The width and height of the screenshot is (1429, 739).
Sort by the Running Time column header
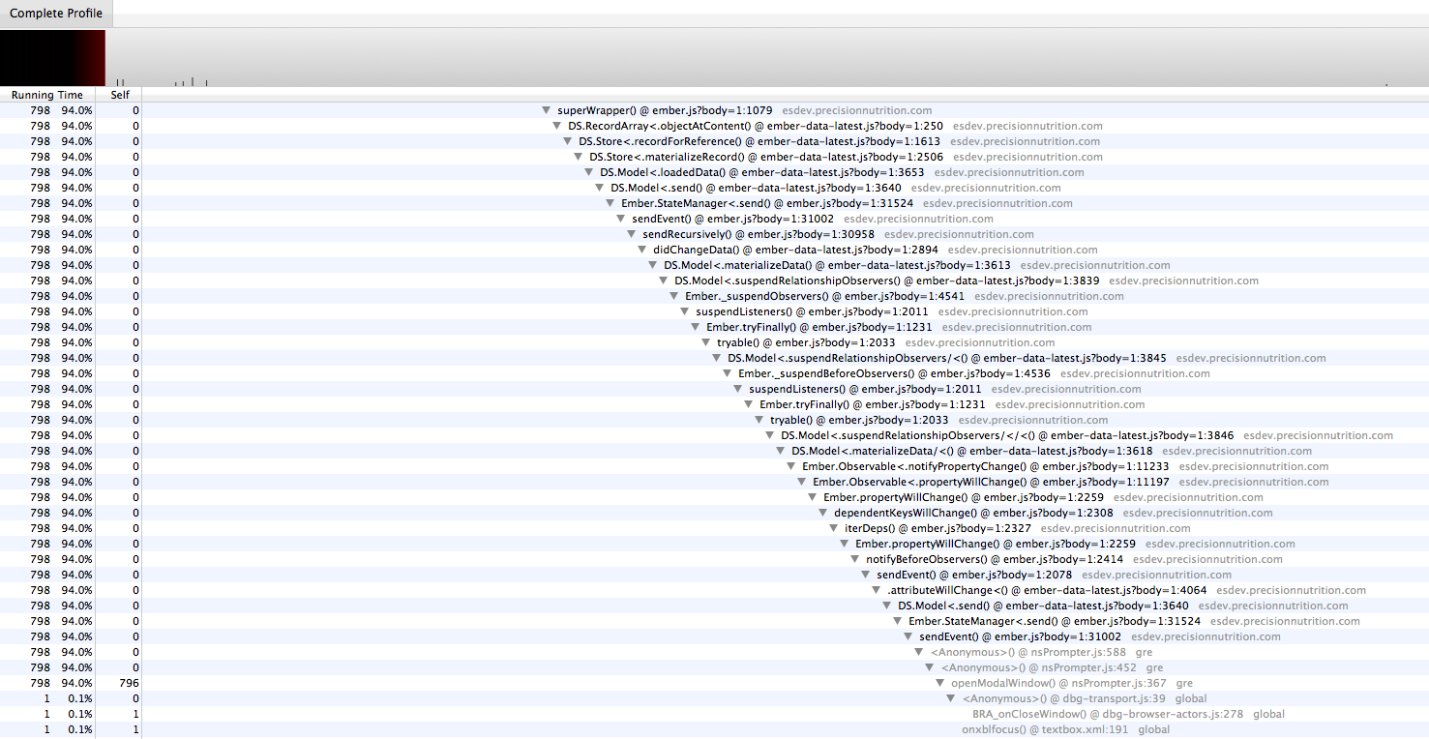click(x=47, y=95)
